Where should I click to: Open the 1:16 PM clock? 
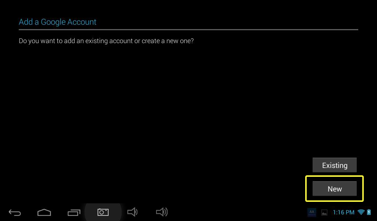tap(343, 212)
